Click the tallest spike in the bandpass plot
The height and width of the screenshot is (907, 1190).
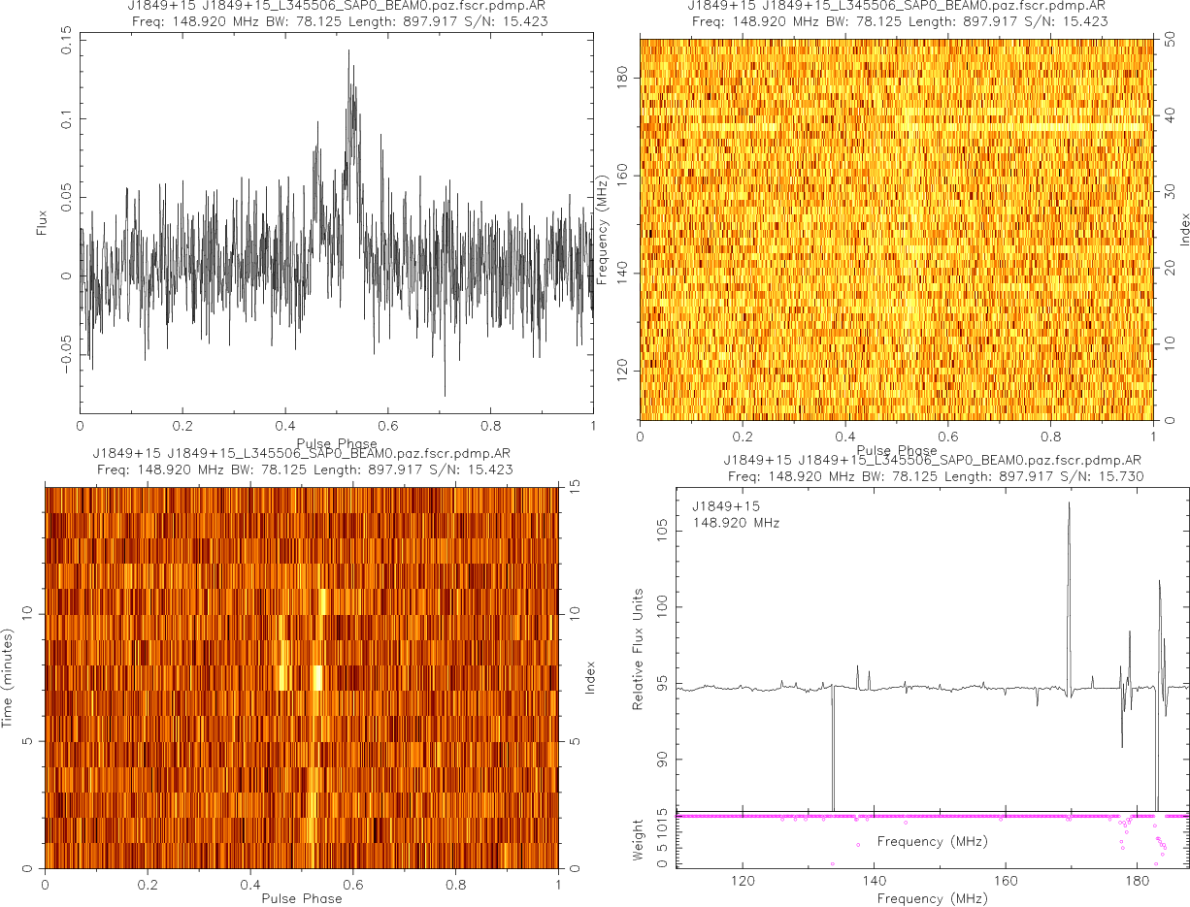(1069, 504)
